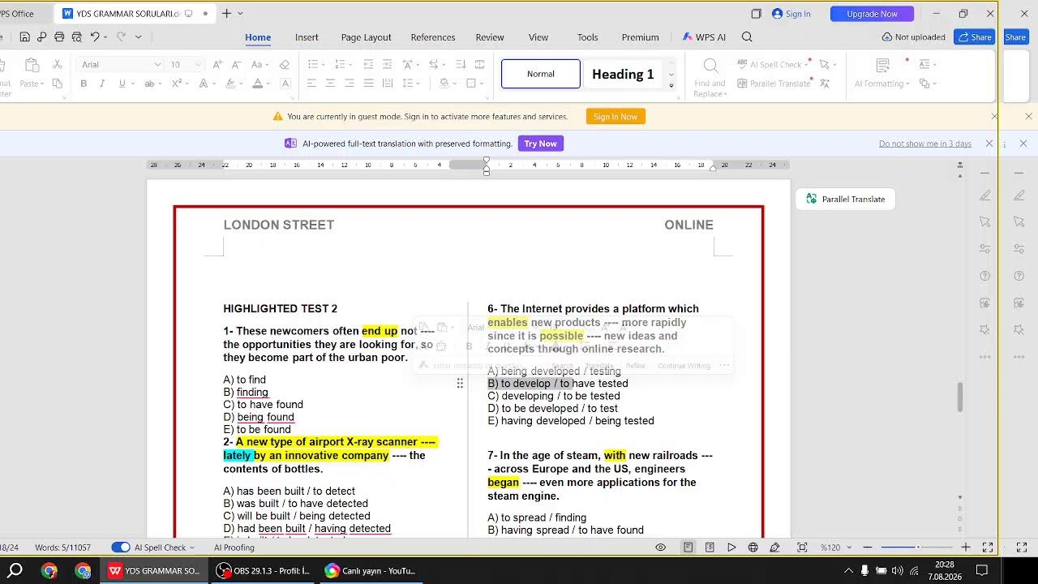Decrease font size with A- icon
The width and height of the screenshot is (1038, 584).
click(x=236, y=64)
